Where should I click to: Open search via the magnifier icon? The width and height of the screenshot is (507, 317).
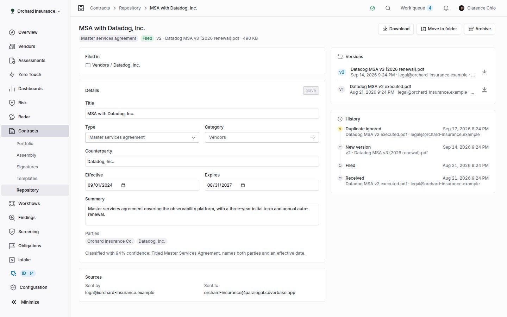(x=388, y=8)
